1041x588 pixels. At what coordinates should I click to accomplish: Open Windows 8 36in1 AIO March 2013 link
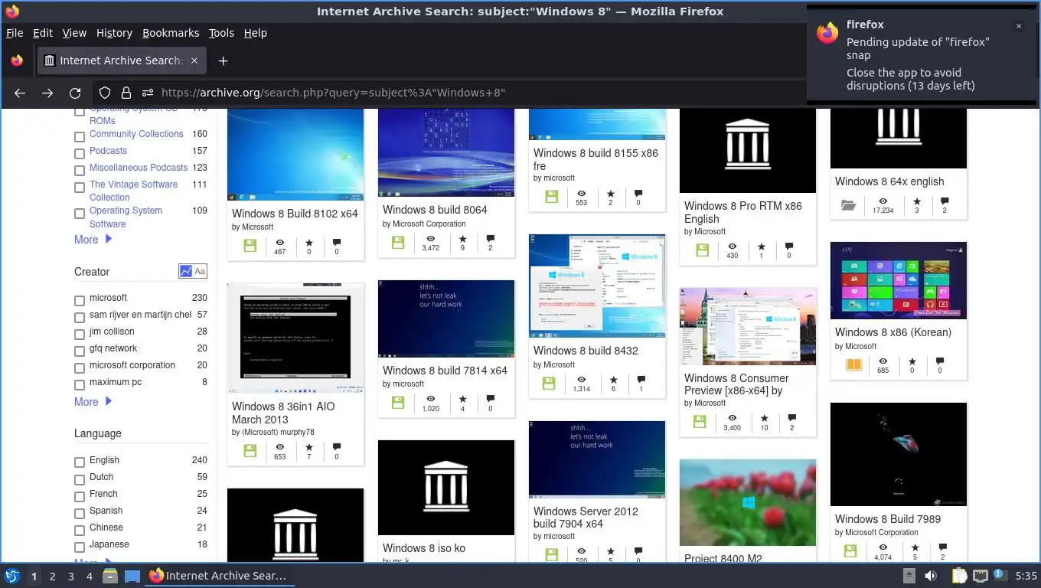coord(283,413)
